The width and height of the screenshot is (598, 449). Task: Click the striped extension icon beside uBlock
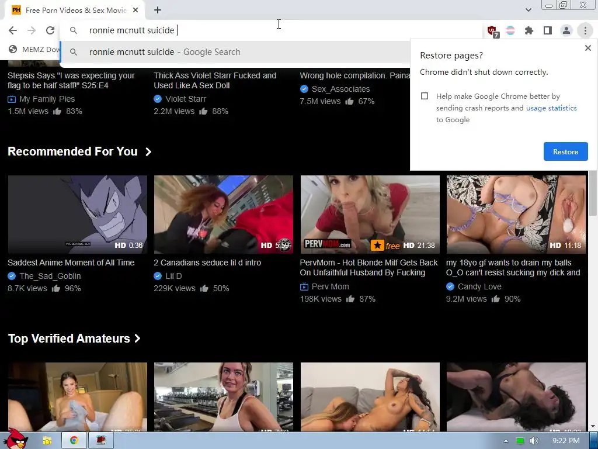tap(510, 30)
